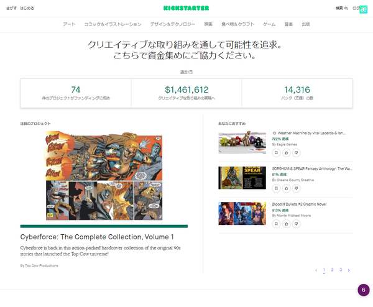Click the teal ae extension icon
The width and height of the screenshot is (373, 307).
pos(363,9)
